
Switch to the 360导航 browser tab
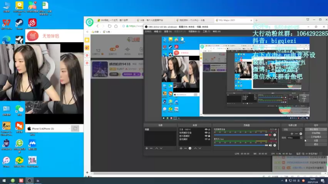(x=114, y=20)
